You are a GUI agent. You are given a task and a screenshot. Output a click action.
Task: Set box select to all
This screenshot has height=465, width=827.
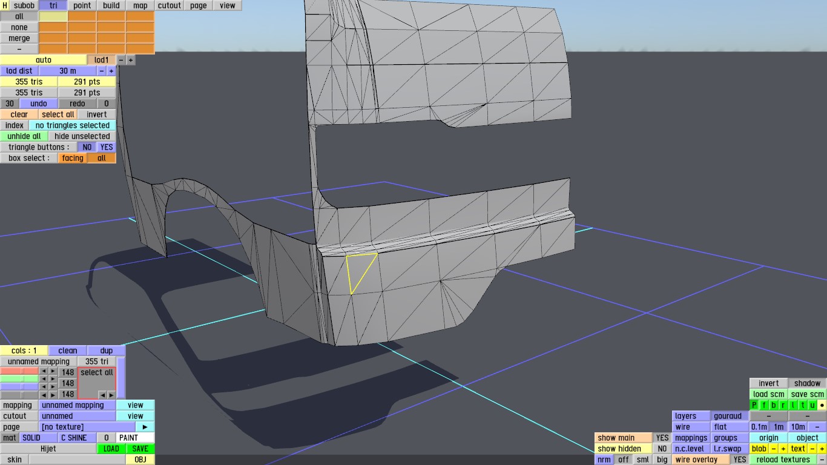(102, 158)
